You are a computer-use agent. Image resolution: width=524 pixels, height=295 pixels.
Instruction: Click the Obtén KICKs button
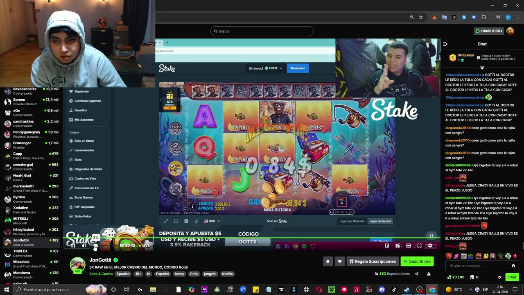coord(489,31)
